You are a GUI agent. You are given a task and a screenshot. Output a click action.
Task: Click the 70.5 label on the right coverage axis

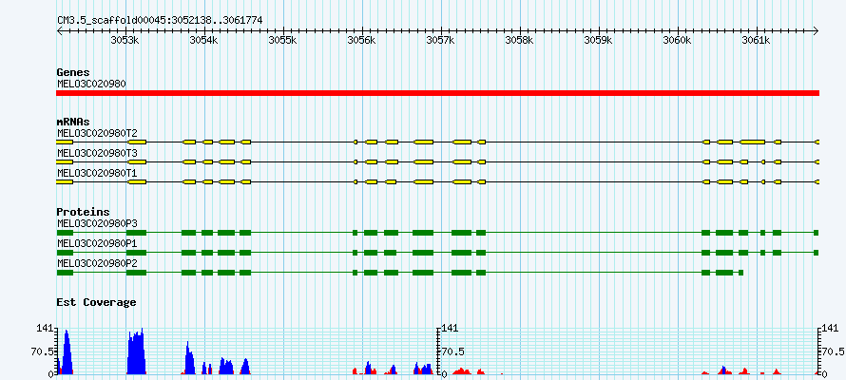pyautogui.click(x=834, y=351)
